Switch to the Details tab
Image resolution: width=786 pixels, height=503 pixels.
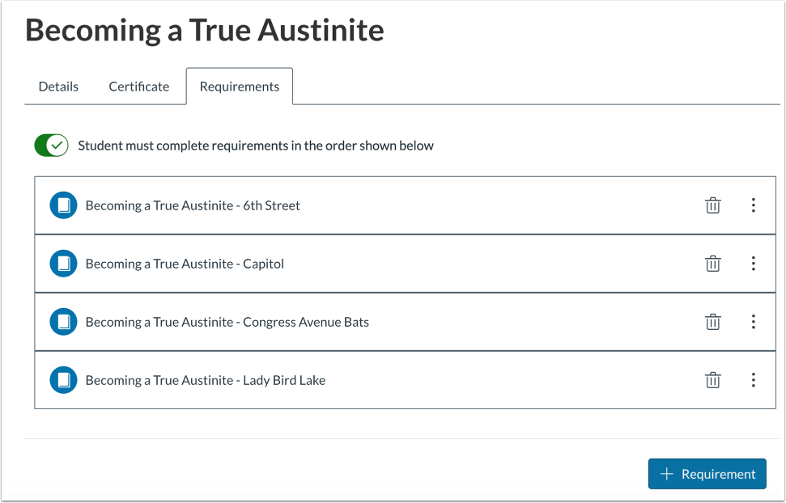pyautogui.click(x=58, y=87)
